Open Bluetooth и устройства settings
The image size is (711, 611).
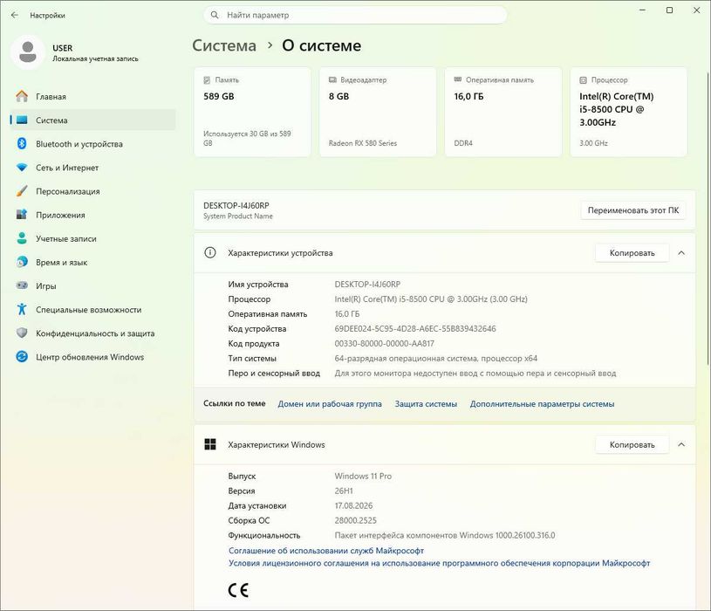point(93,144)
